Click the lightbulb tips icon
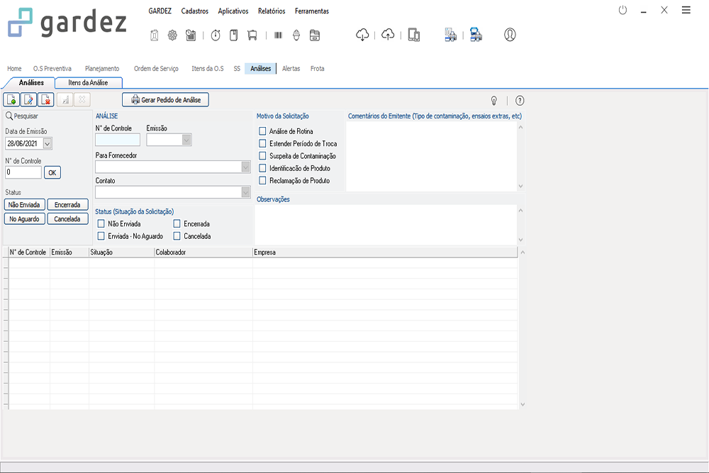 (x=494, y=101)
